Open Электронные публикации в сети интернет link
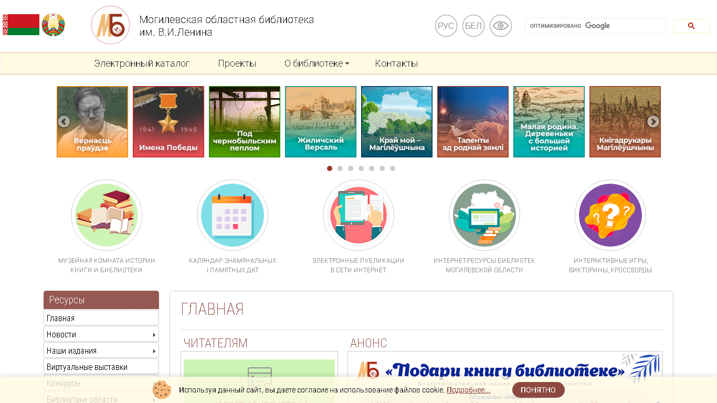Viewport: 717px width, 403px height. point(358,266)
